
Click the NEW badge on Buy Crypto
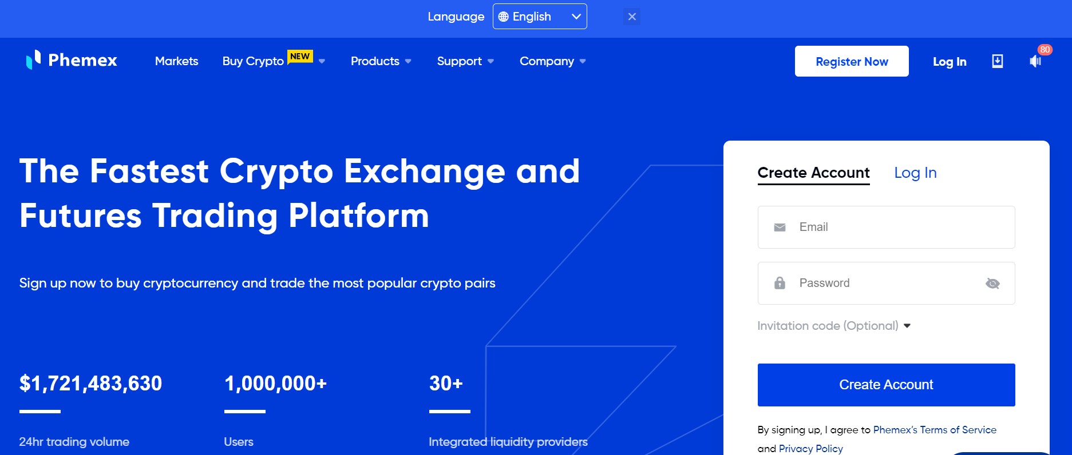(x=300, y=56)
